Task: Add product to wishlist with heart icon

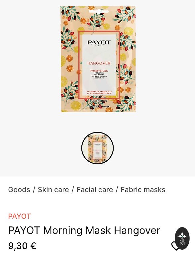Action: [175, 246]
